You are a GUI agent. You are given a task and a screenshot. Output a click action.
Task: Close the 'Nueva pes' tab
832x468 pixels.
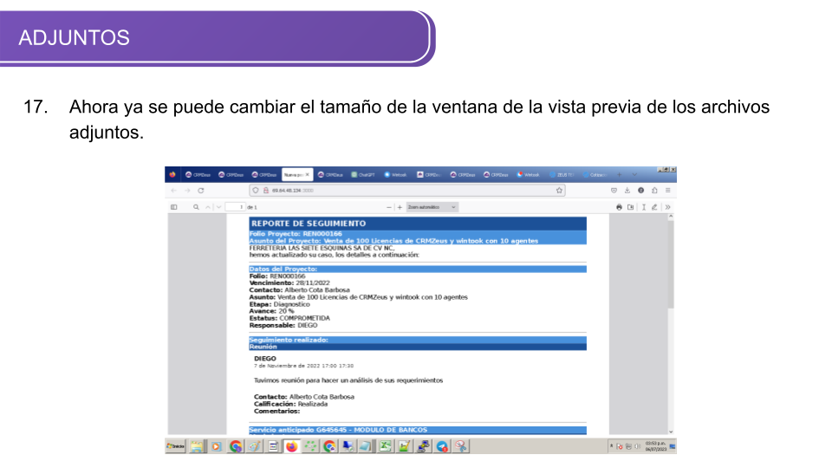tap(307, 174)
